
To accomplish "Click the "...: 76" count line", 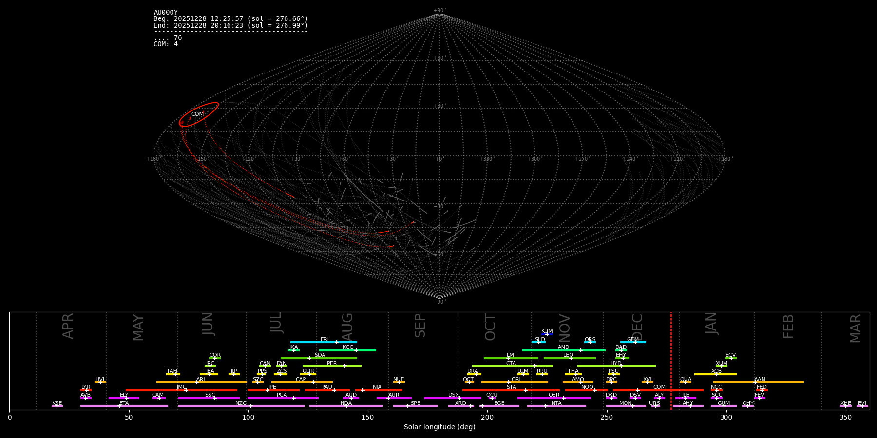I will tap(168, 38).
